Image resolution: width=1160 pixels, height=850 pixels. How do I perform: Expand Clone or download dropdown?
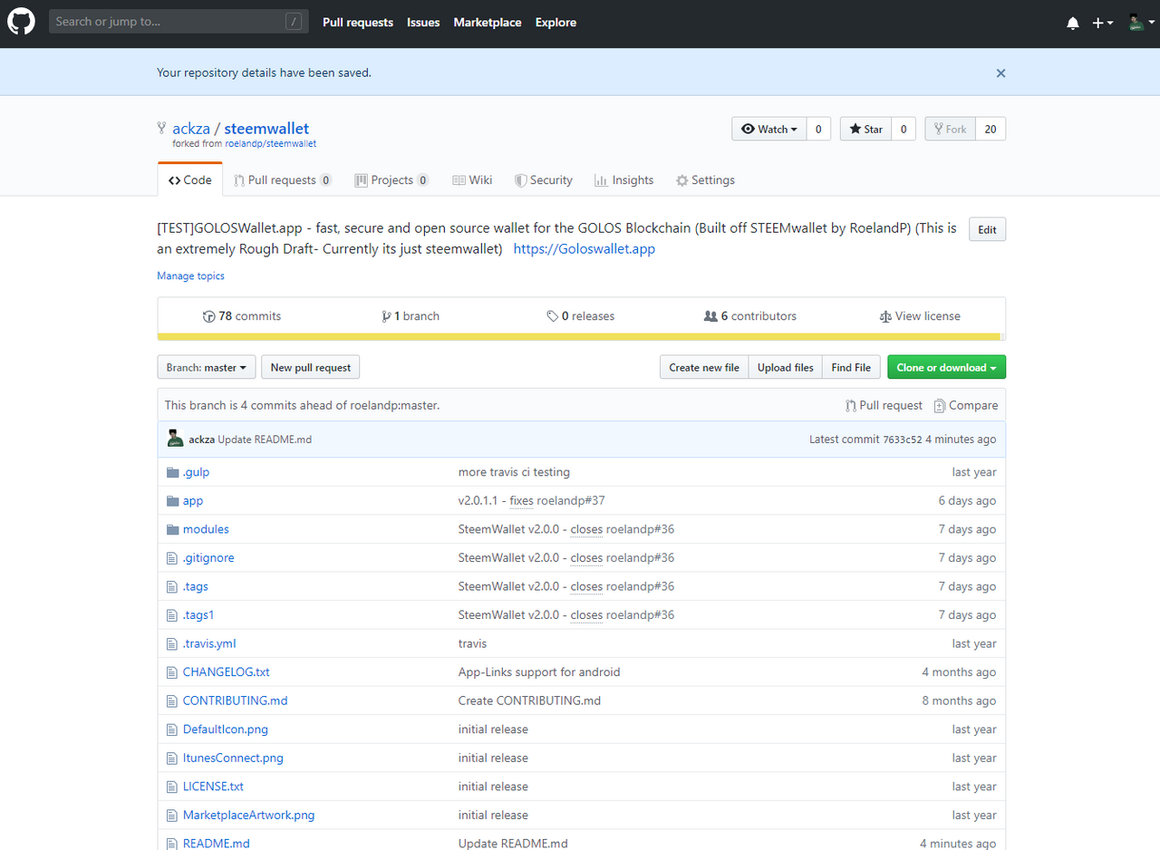coord(946,367)
